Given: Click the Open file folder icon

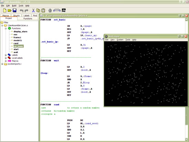Looking at the screenshot, I should tap(10, 11).
